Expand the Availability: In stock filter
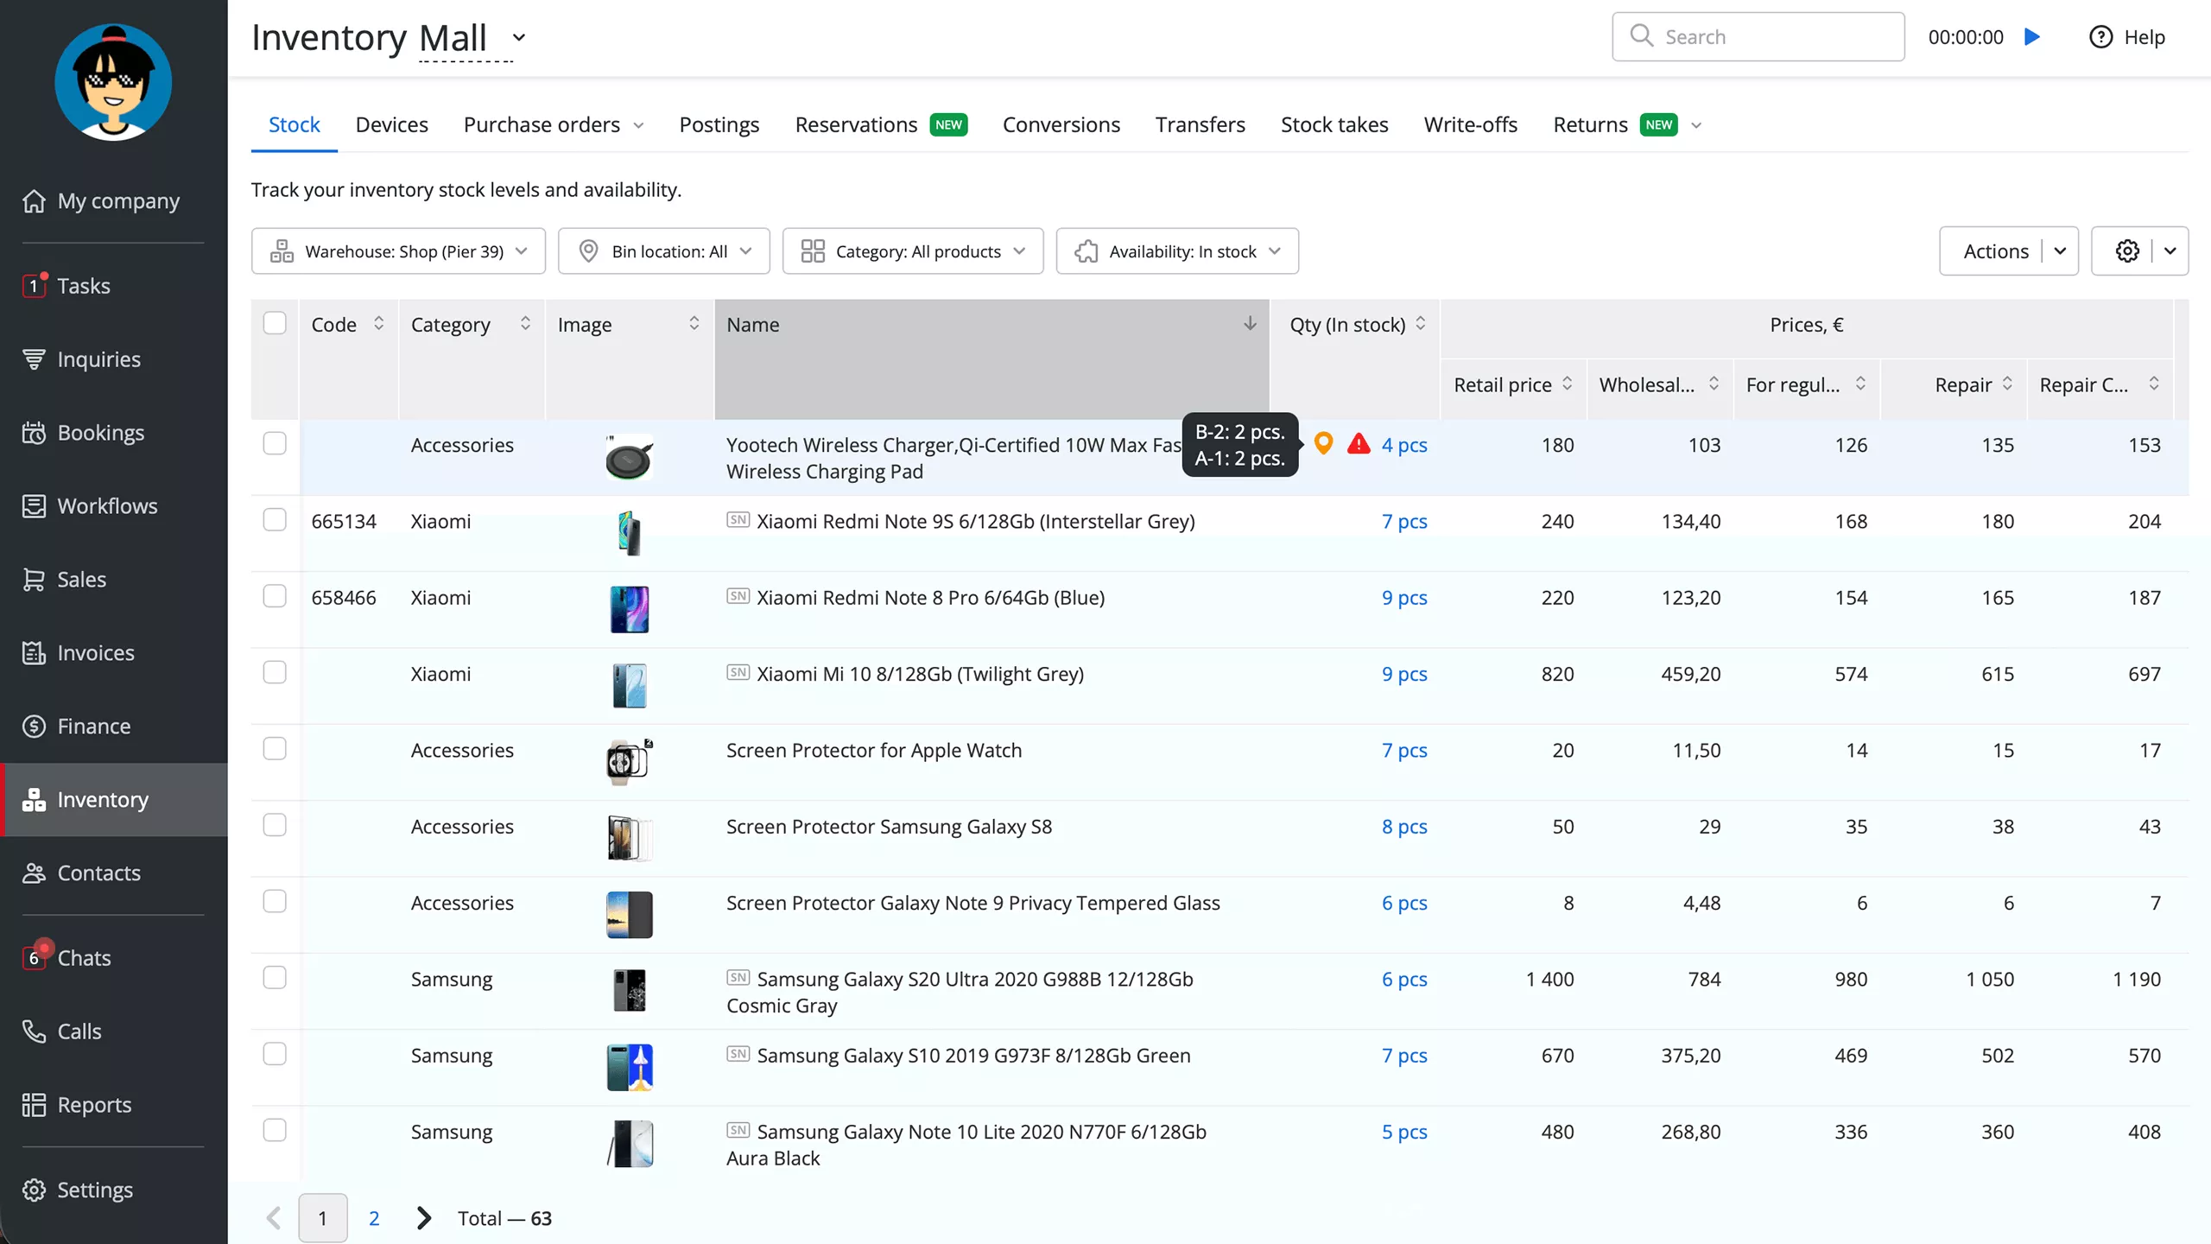Screen dimensions: 2211x1244 1176,251
